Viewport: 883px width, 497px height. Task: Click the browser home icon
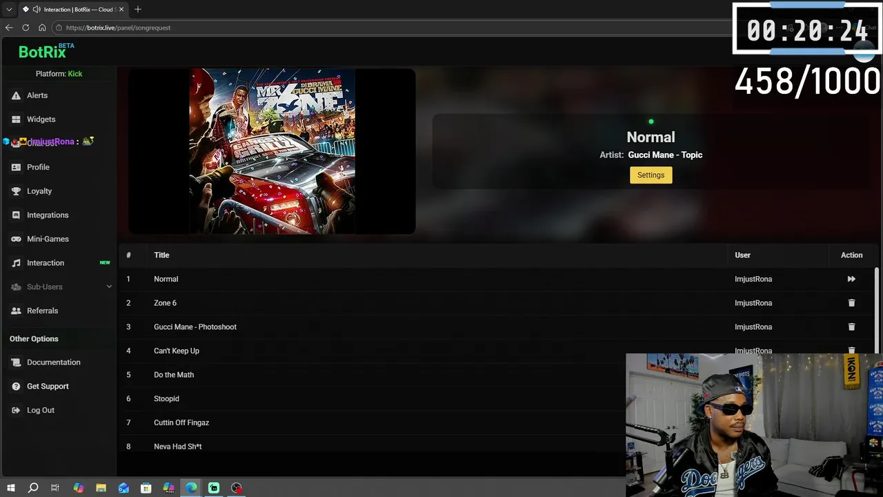coord(42,28)
